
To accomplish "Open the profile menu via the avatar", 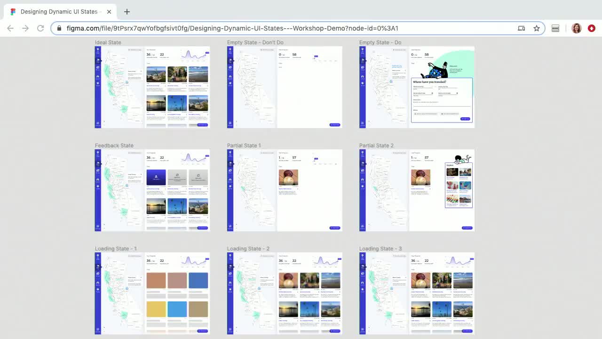I will (x=577, y=28).
